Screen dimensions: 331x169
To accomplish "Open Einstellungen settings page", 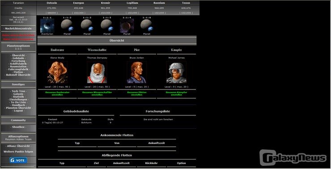I will 18,99.
